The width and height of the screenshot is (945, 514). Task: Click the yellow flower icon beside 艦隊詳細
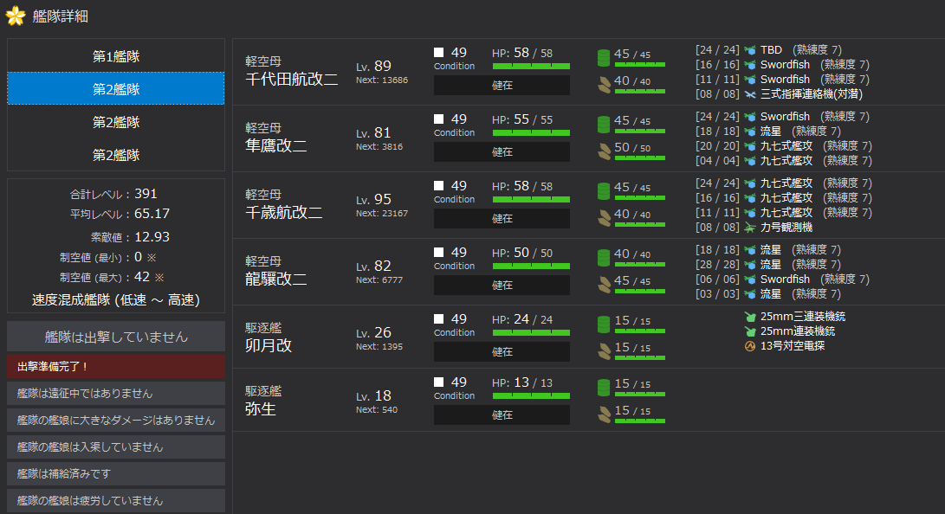[15, 16]
